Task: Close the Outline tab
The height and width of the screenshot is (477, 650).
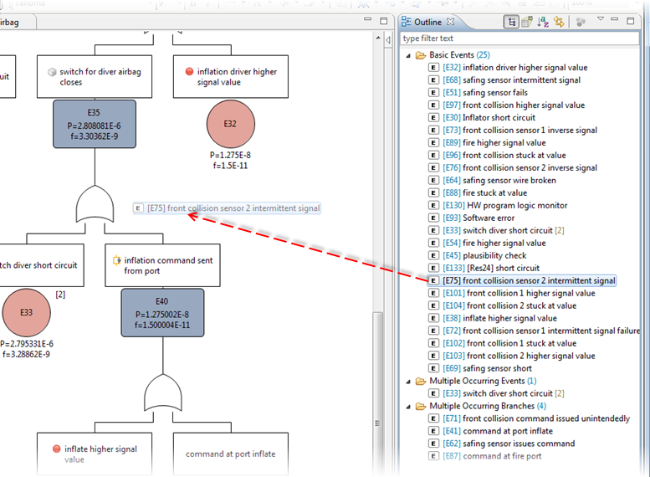Action: point(450,22)
